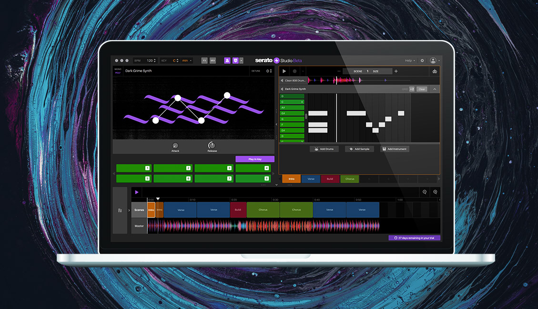Screen dimensions: 538x309
Task: Increase scene size with plus icon
Action: point(396,71)
